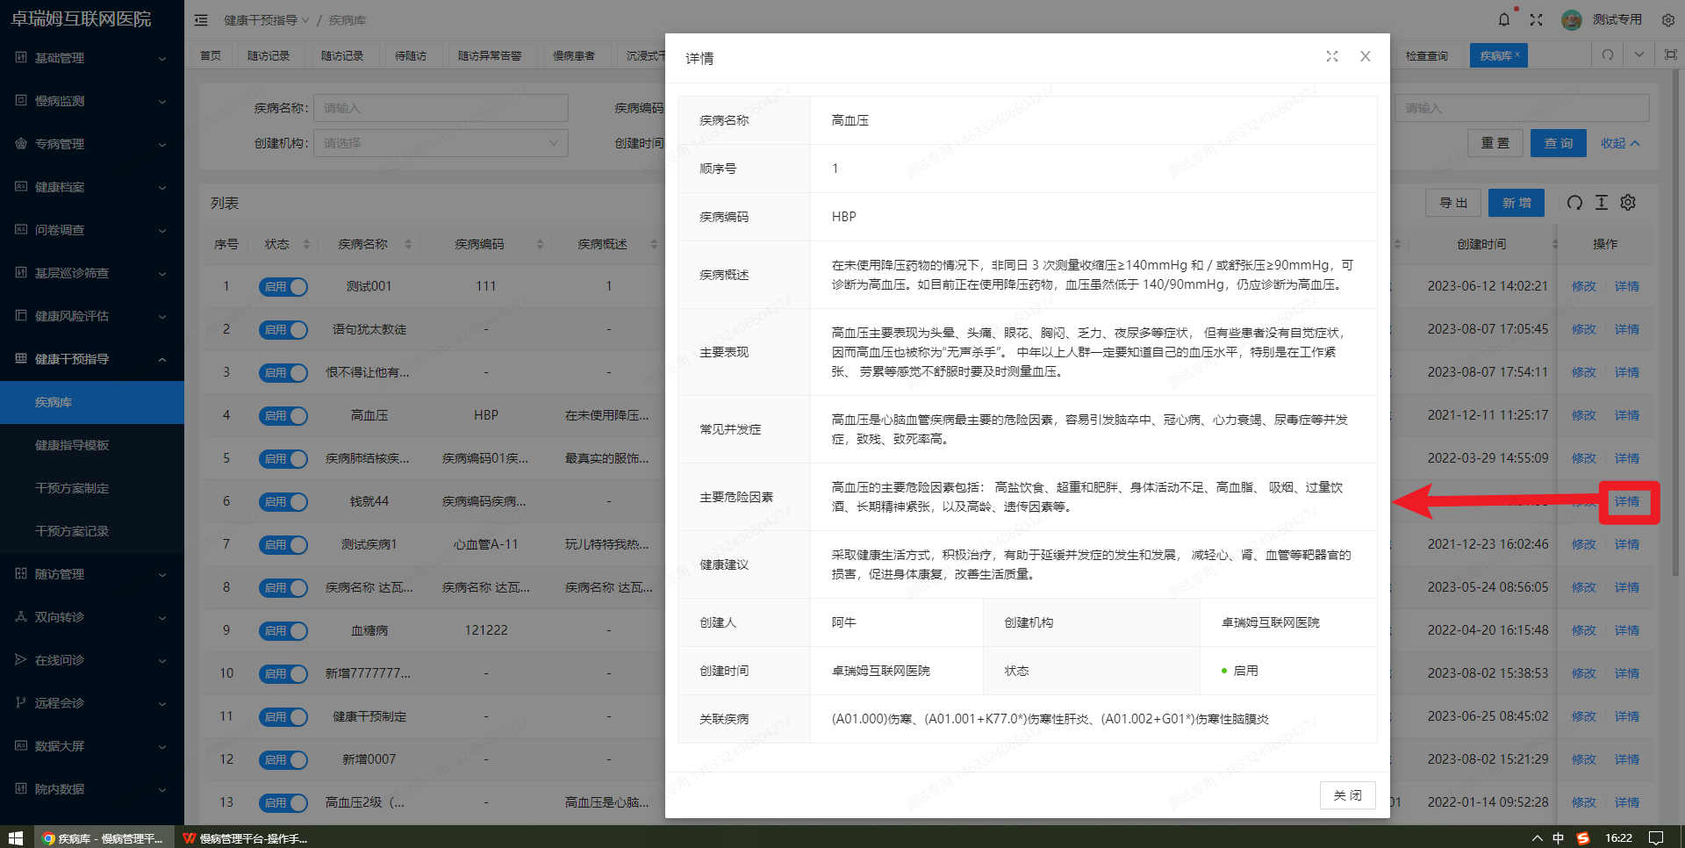Viewport: 1685px width, 848px height.
Task: Turn off 启用 status for 血糖病
Action: coord(283,630)
